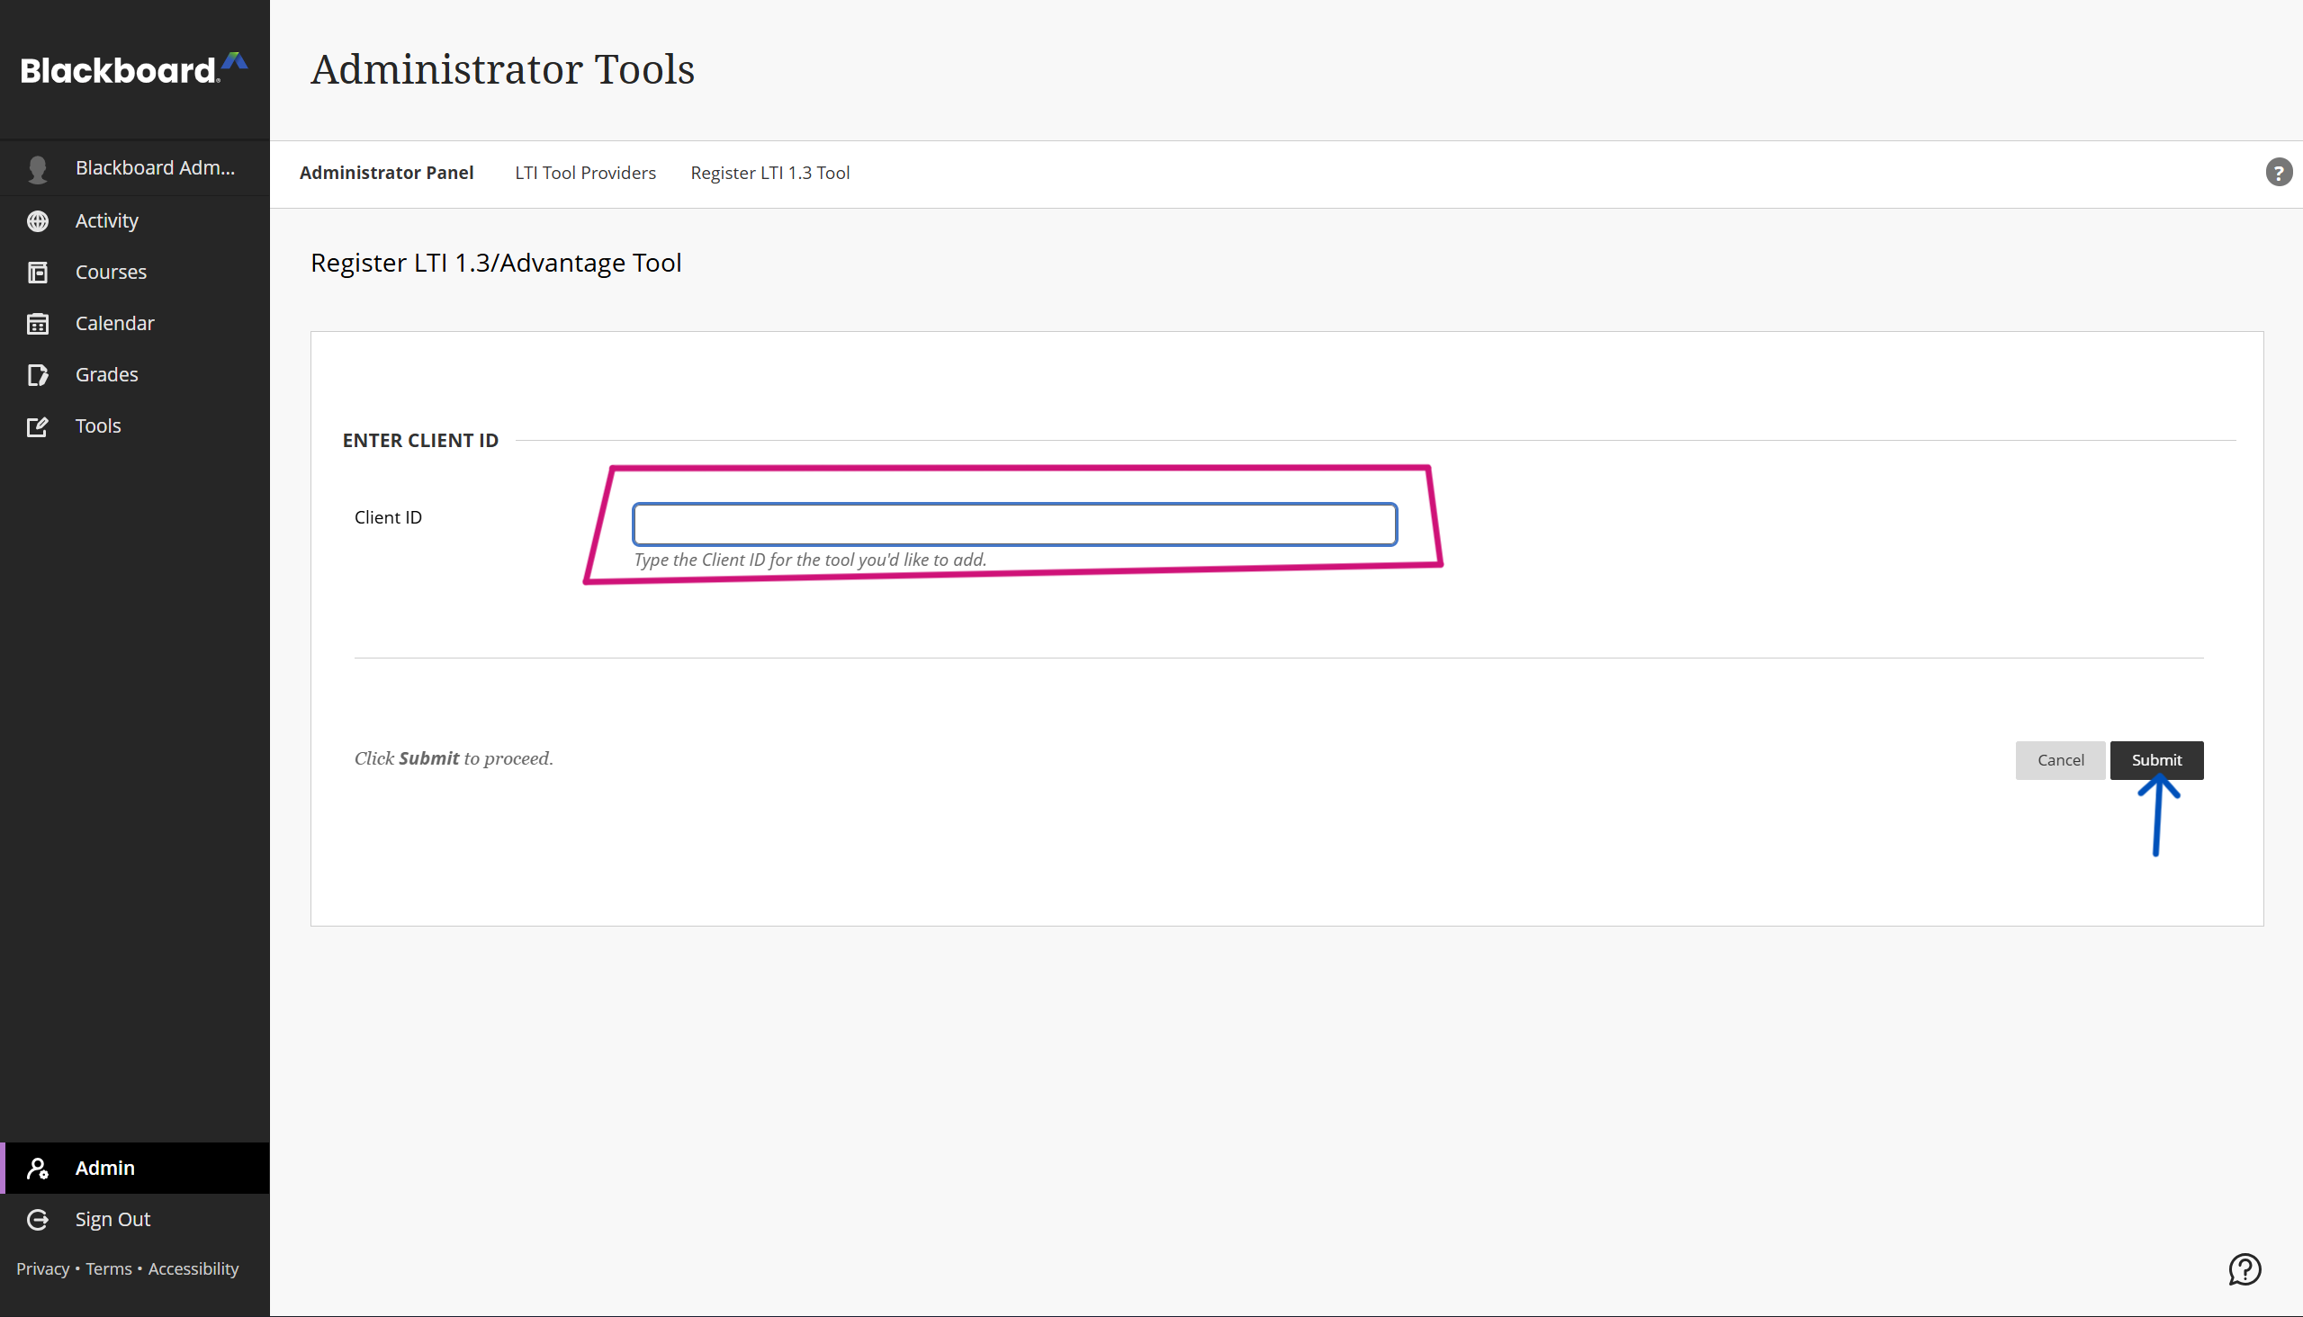Open Calendar from the sidebar
The width and height of the screenshot is (2303, 1317).
point(135,324)
